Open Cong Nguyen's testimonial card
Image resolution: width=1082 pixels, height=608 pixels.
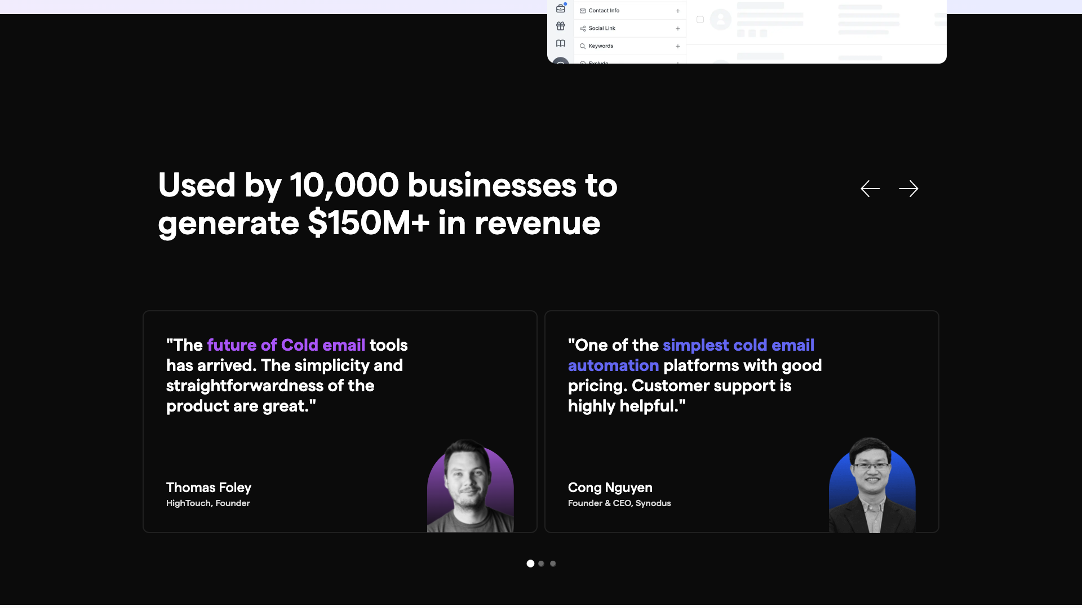[741, 421]
